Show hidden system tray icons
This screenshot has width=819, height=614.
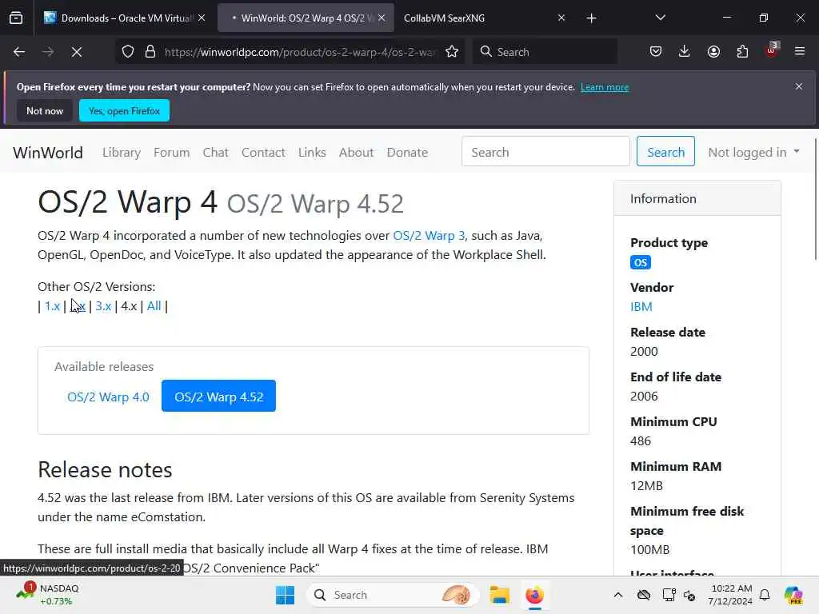(x=618, y=595)
